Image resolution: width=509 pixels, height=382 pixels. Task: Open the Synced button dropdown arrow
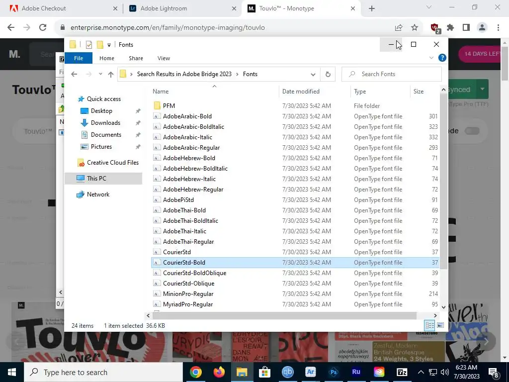click(x=482, y=89)
